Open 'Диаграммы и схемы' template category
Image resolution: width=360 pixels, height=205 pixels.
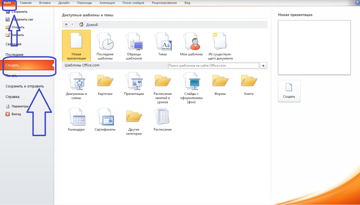pyautogui.click(x=76, y=86)
